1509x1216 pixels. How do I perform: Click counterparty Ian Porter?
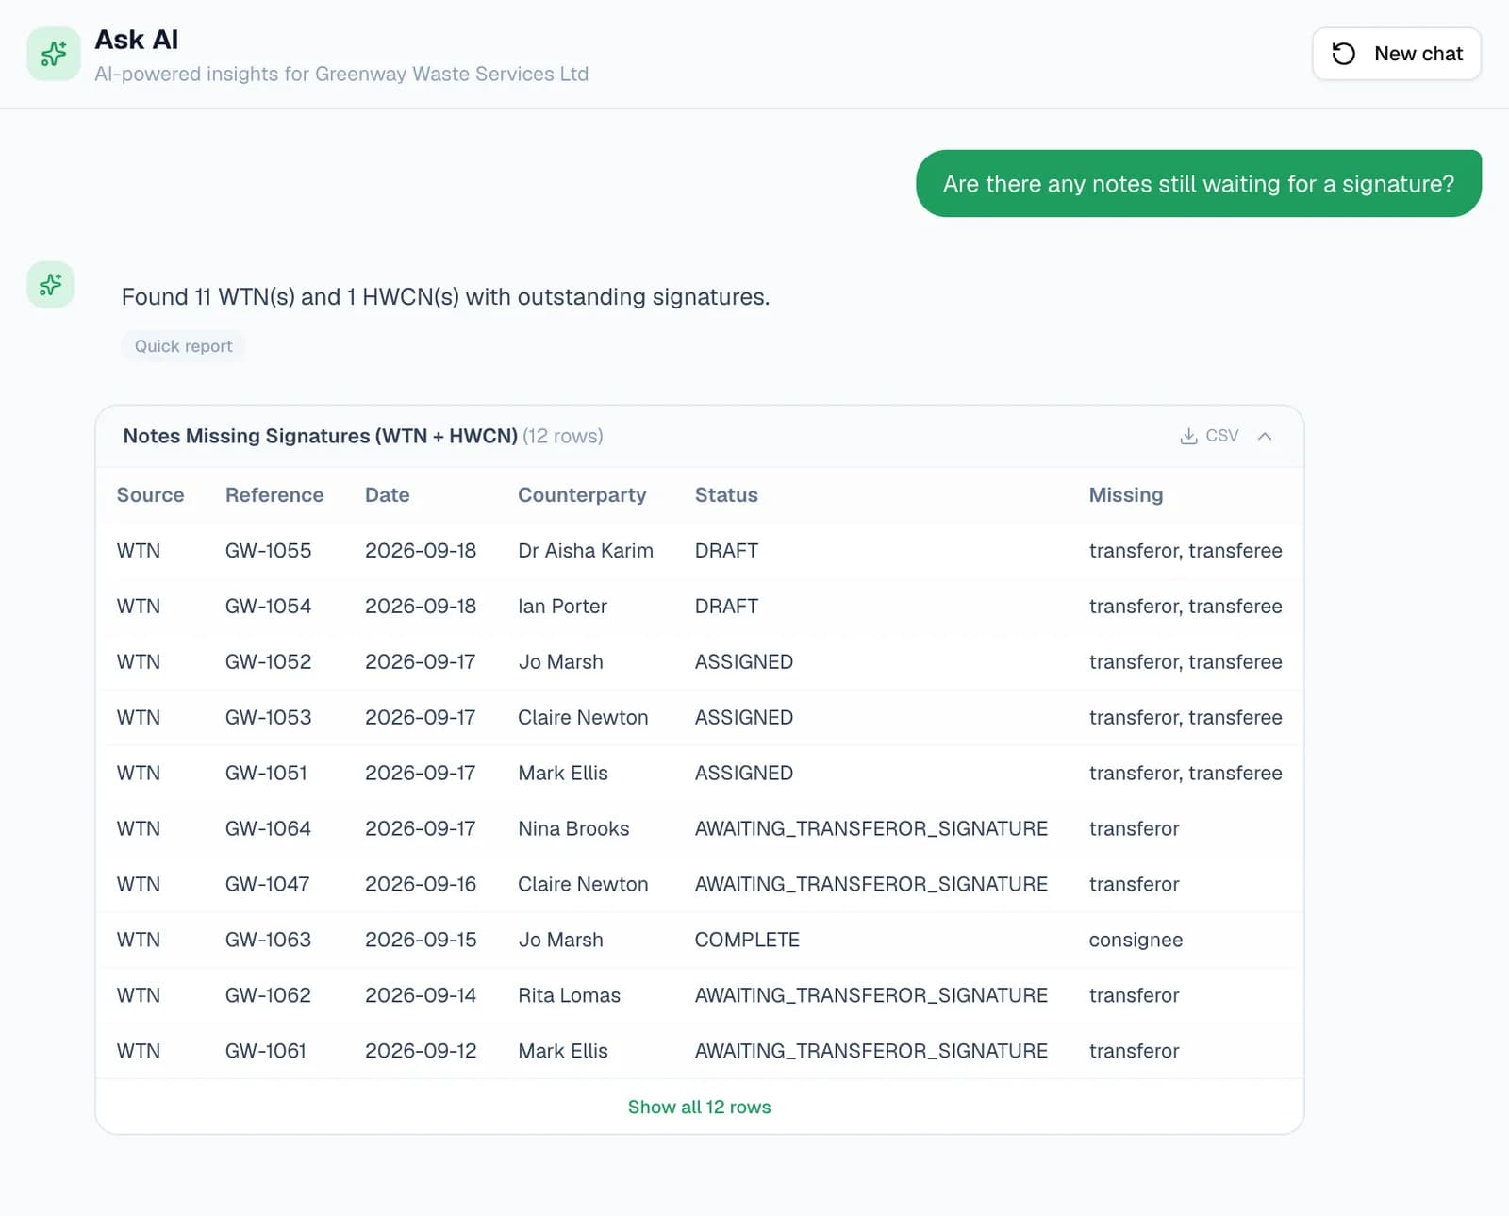(562, 607)
